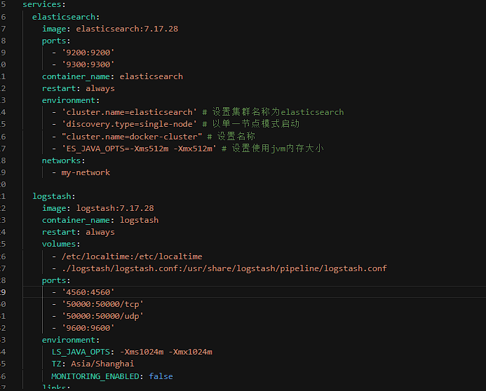Click 'restart: always' under logstash
This screenshot has width=486, height=391.
[x=79, y=232]
